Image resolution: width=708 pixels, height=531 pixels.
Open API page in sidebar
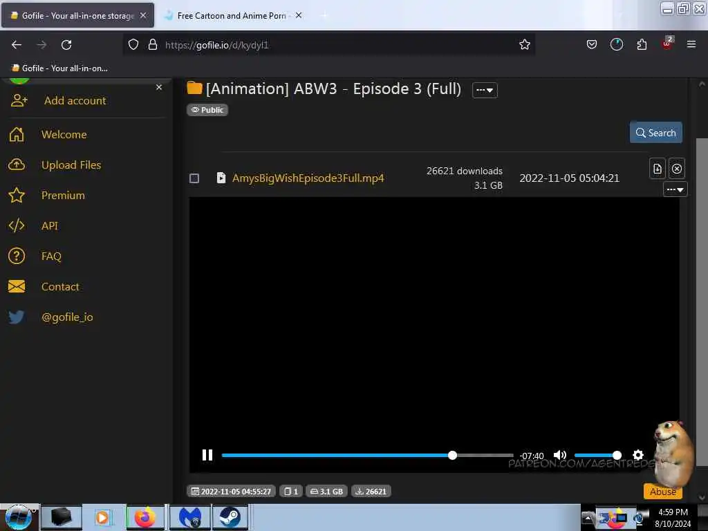49,226
